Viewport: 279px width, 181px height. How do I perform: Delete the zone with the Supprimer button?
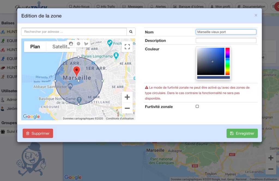[38, 133]
